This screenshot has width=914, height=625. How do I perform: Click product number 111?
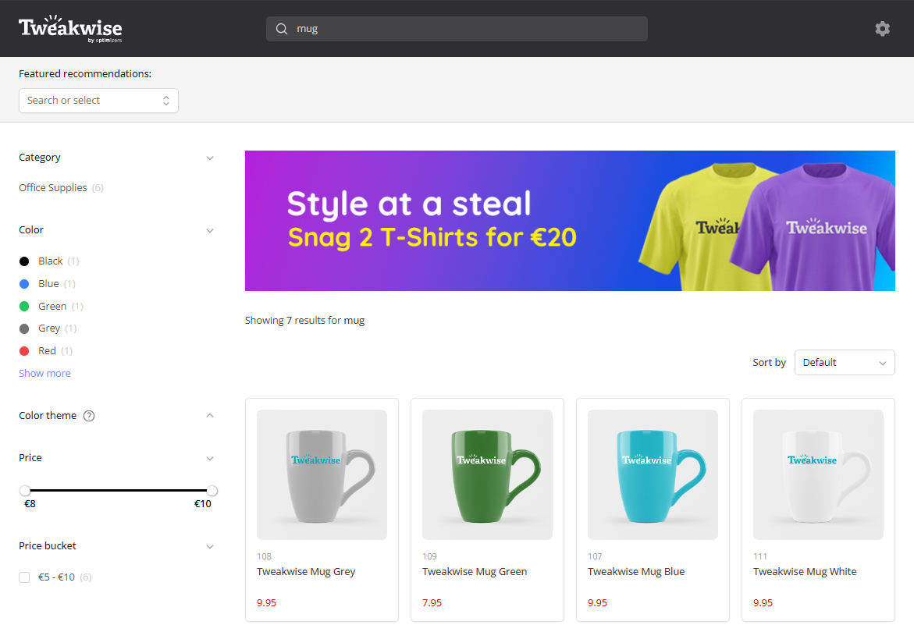pyautogui.click(x=760, y=556)
